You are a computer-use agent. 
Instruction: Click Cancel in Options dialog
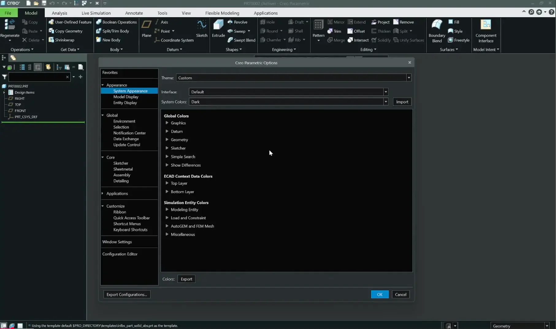(401, 294)
